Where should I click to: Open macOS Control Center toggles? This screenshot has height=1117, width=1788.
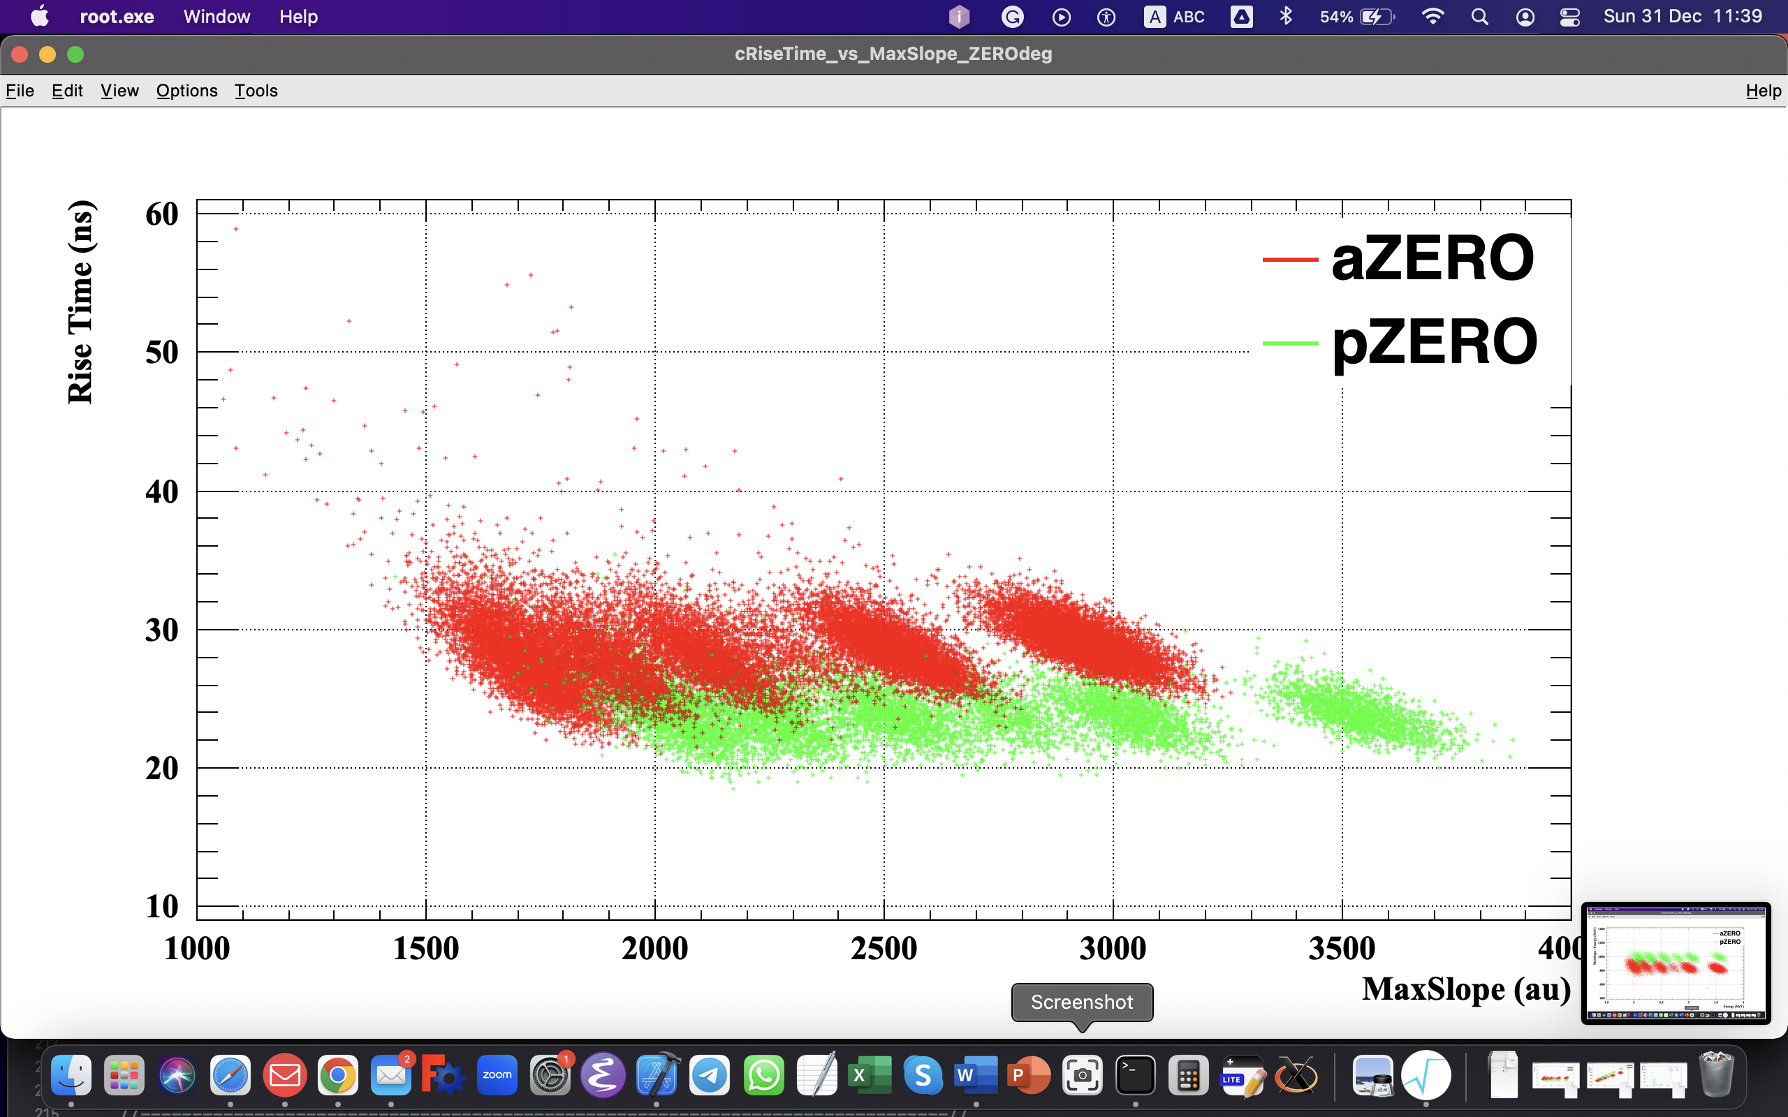[1569, 17]
